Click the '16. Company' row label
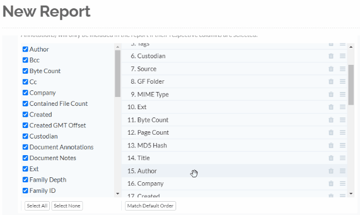The height and width of the screenshot is (215, 360). 146,183
